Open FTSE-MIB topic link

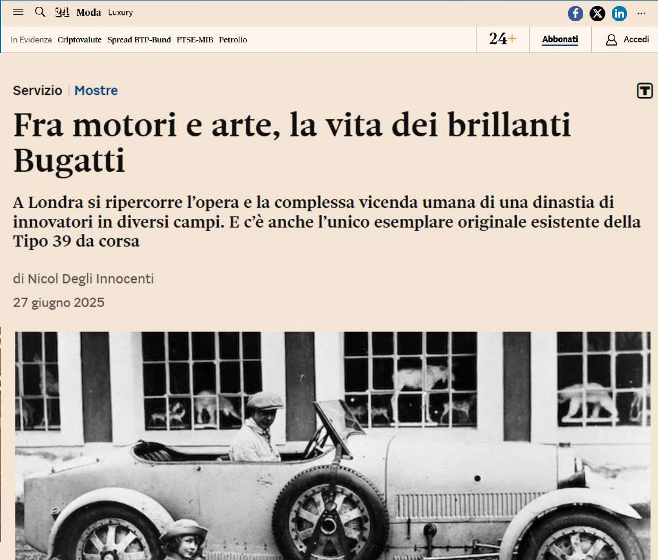(195, 40)
